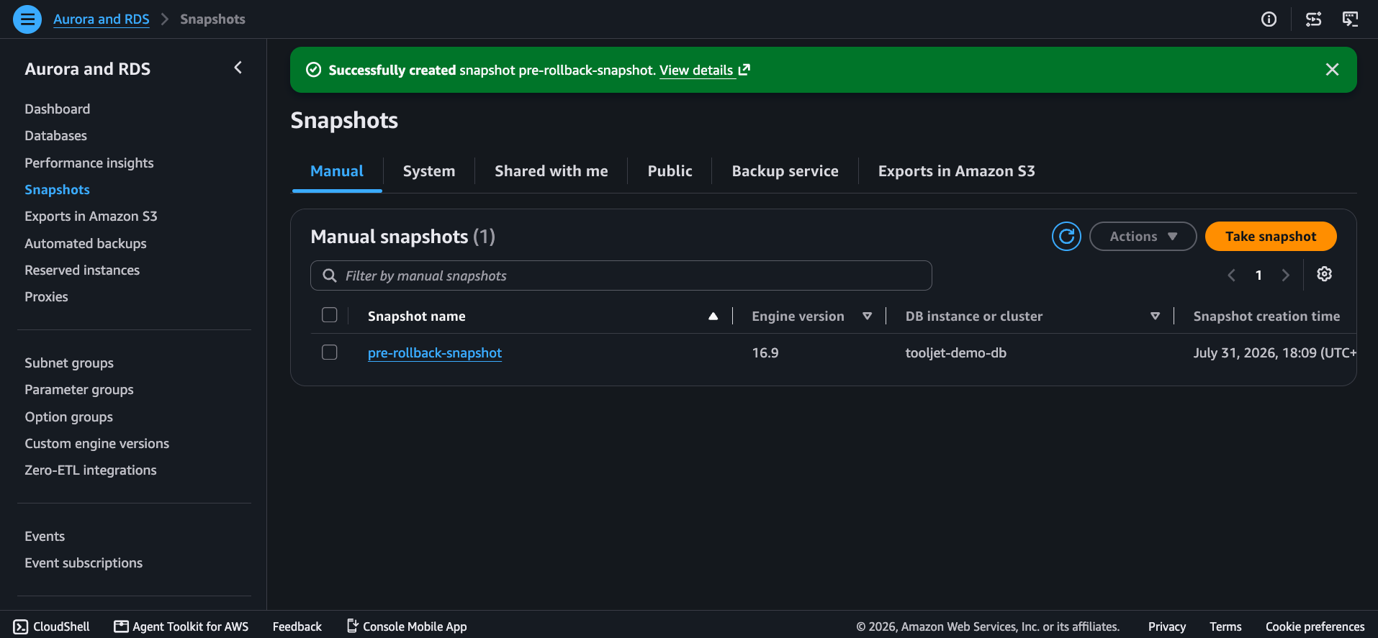Click the green success checkmark icon
The height and width of the screenshot is (638, 1378).
313,70
